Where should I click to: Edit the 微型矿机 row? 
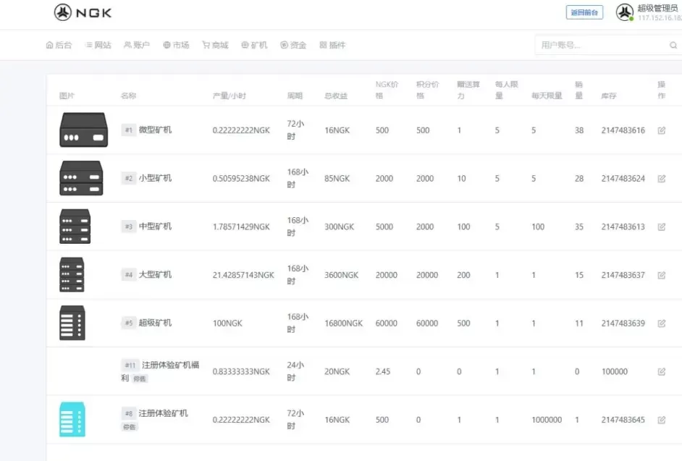[662, 130]
